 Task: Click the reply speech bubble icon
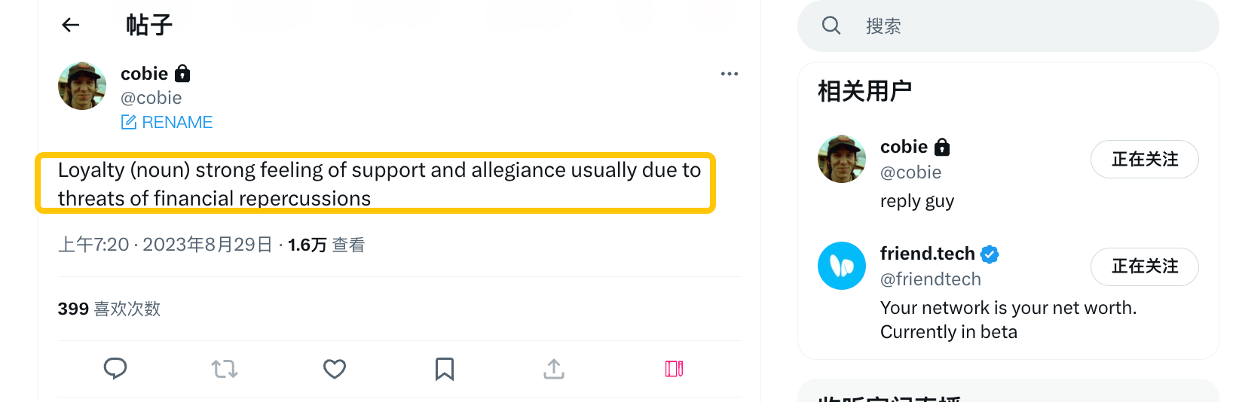[x=115, y=369]
